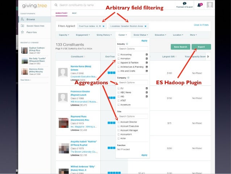Screen dimensions: 231x174
Task: Collapse the Career filter dropdown
Action: pyautogui.click(x=123, y=35)
